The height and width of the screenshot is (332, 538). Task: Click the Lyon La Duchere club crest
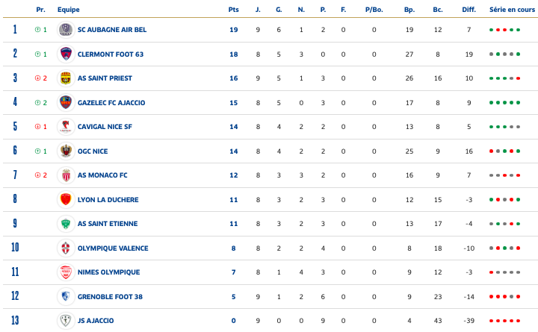click(x=66, y=199)
